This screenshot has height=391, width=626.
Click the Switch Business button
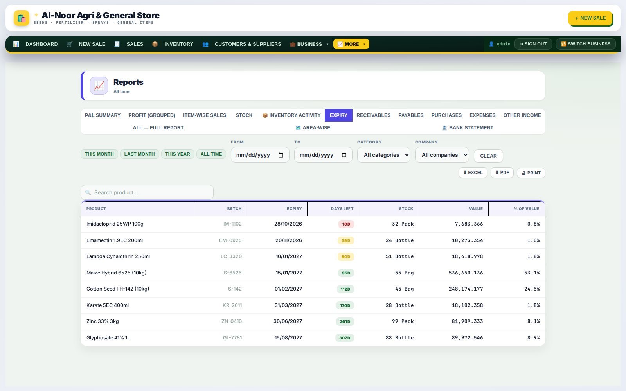click(x=586, y=44)
